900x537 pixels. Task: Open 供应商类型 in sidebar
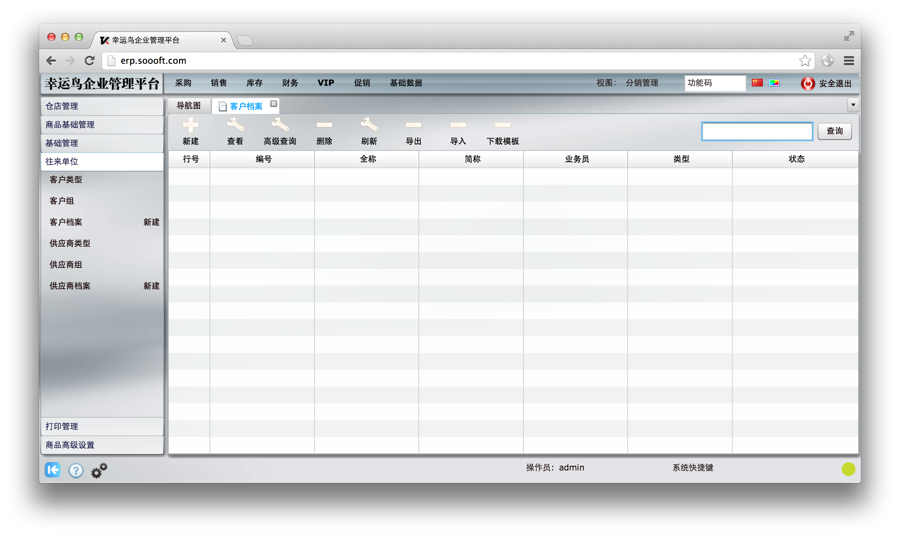(70, 243)
